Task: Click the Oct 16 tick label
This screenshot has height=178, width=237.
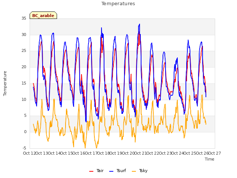Action: (79, 153)
